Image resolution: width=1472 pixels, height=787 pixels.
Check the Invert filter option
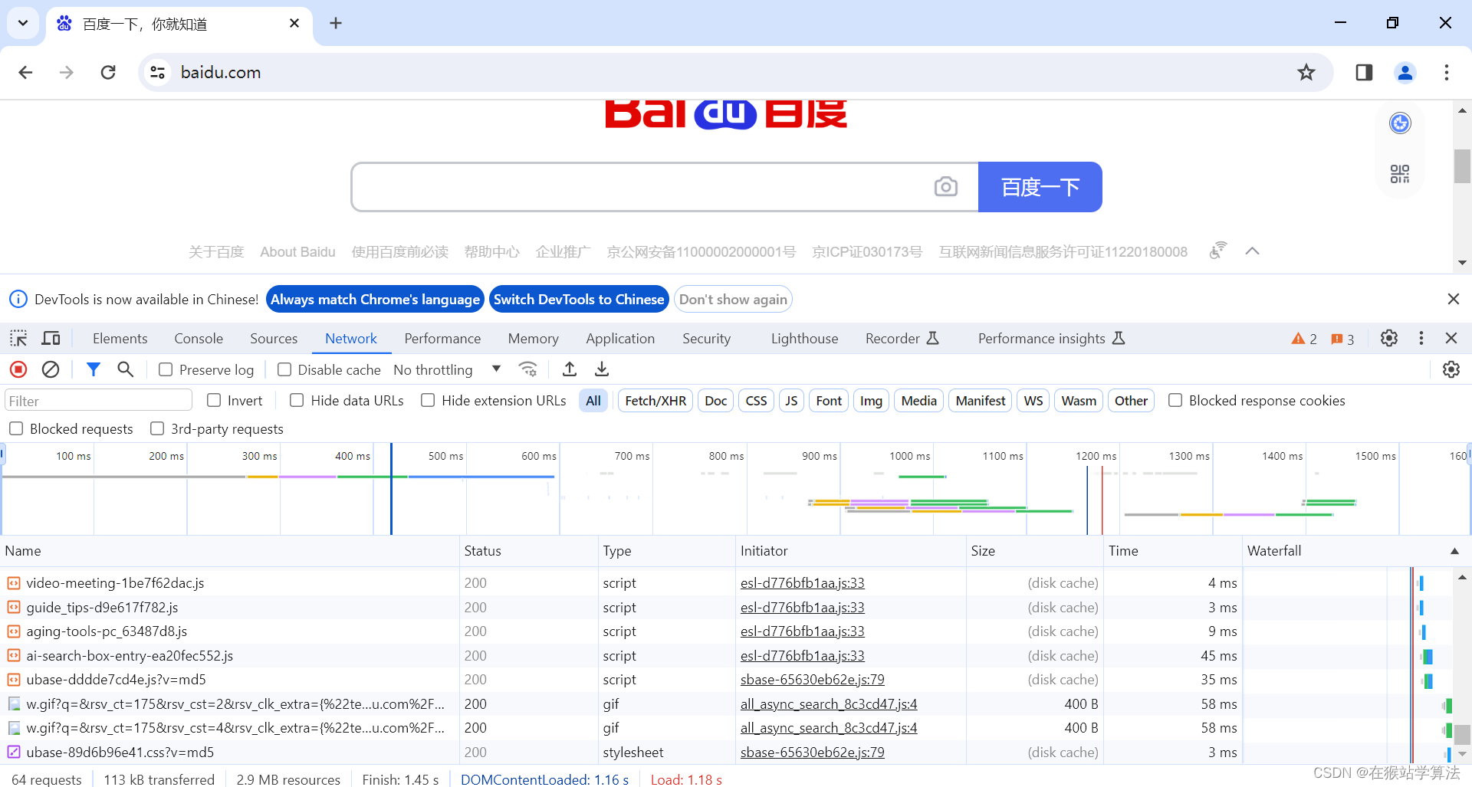pos(214,401)
